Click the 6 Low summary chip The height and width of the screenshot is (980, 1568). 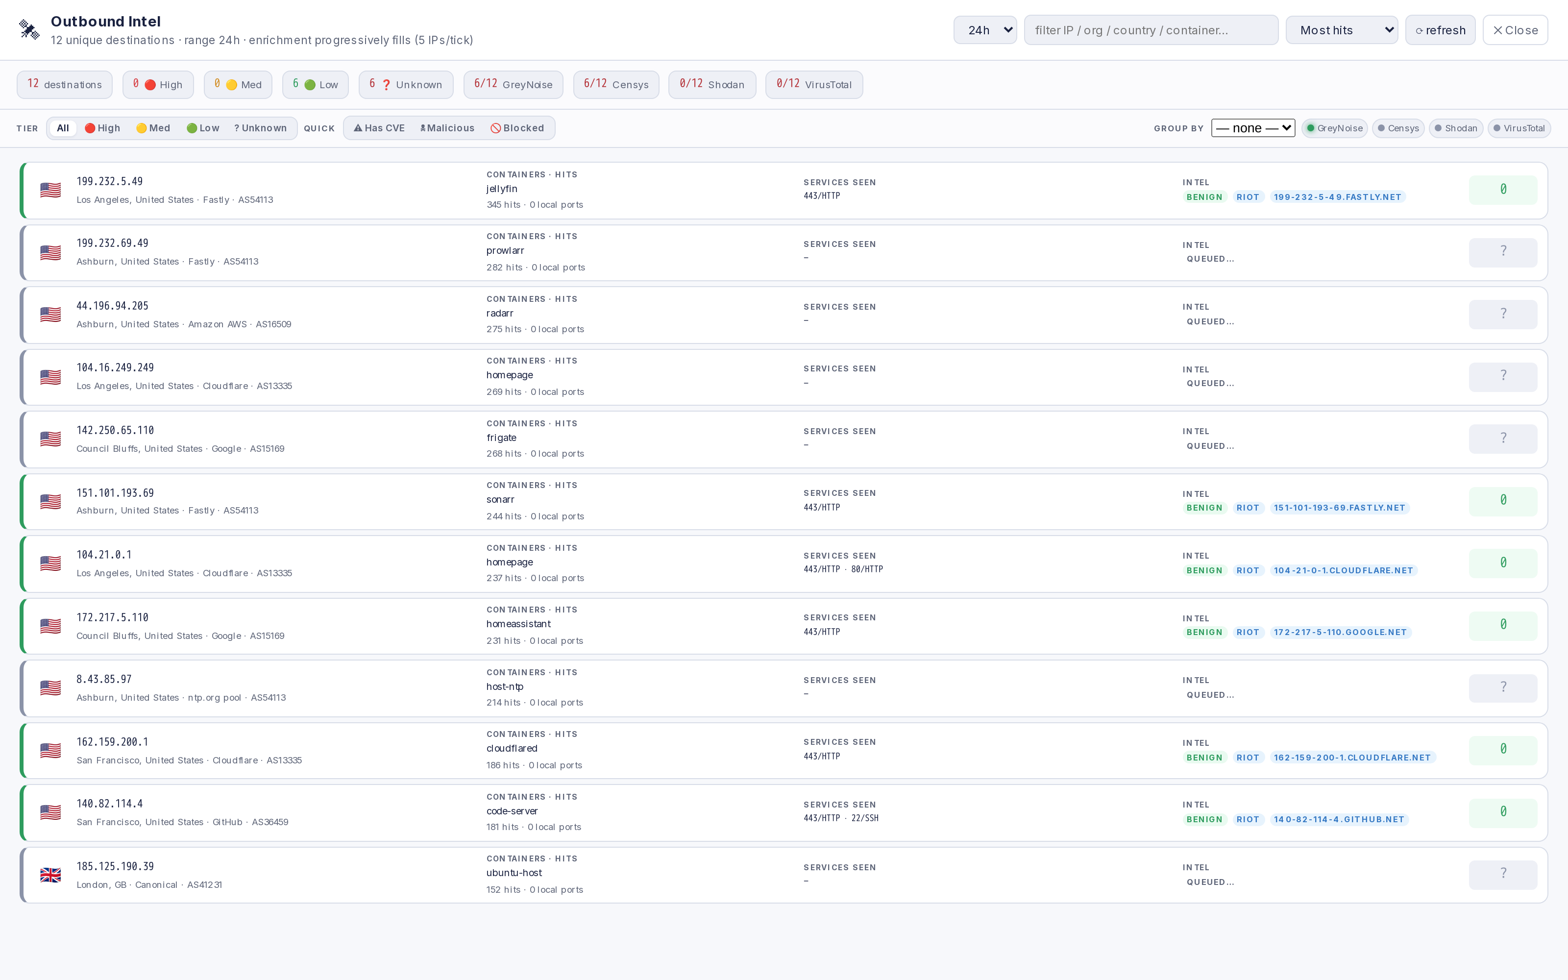315,84
